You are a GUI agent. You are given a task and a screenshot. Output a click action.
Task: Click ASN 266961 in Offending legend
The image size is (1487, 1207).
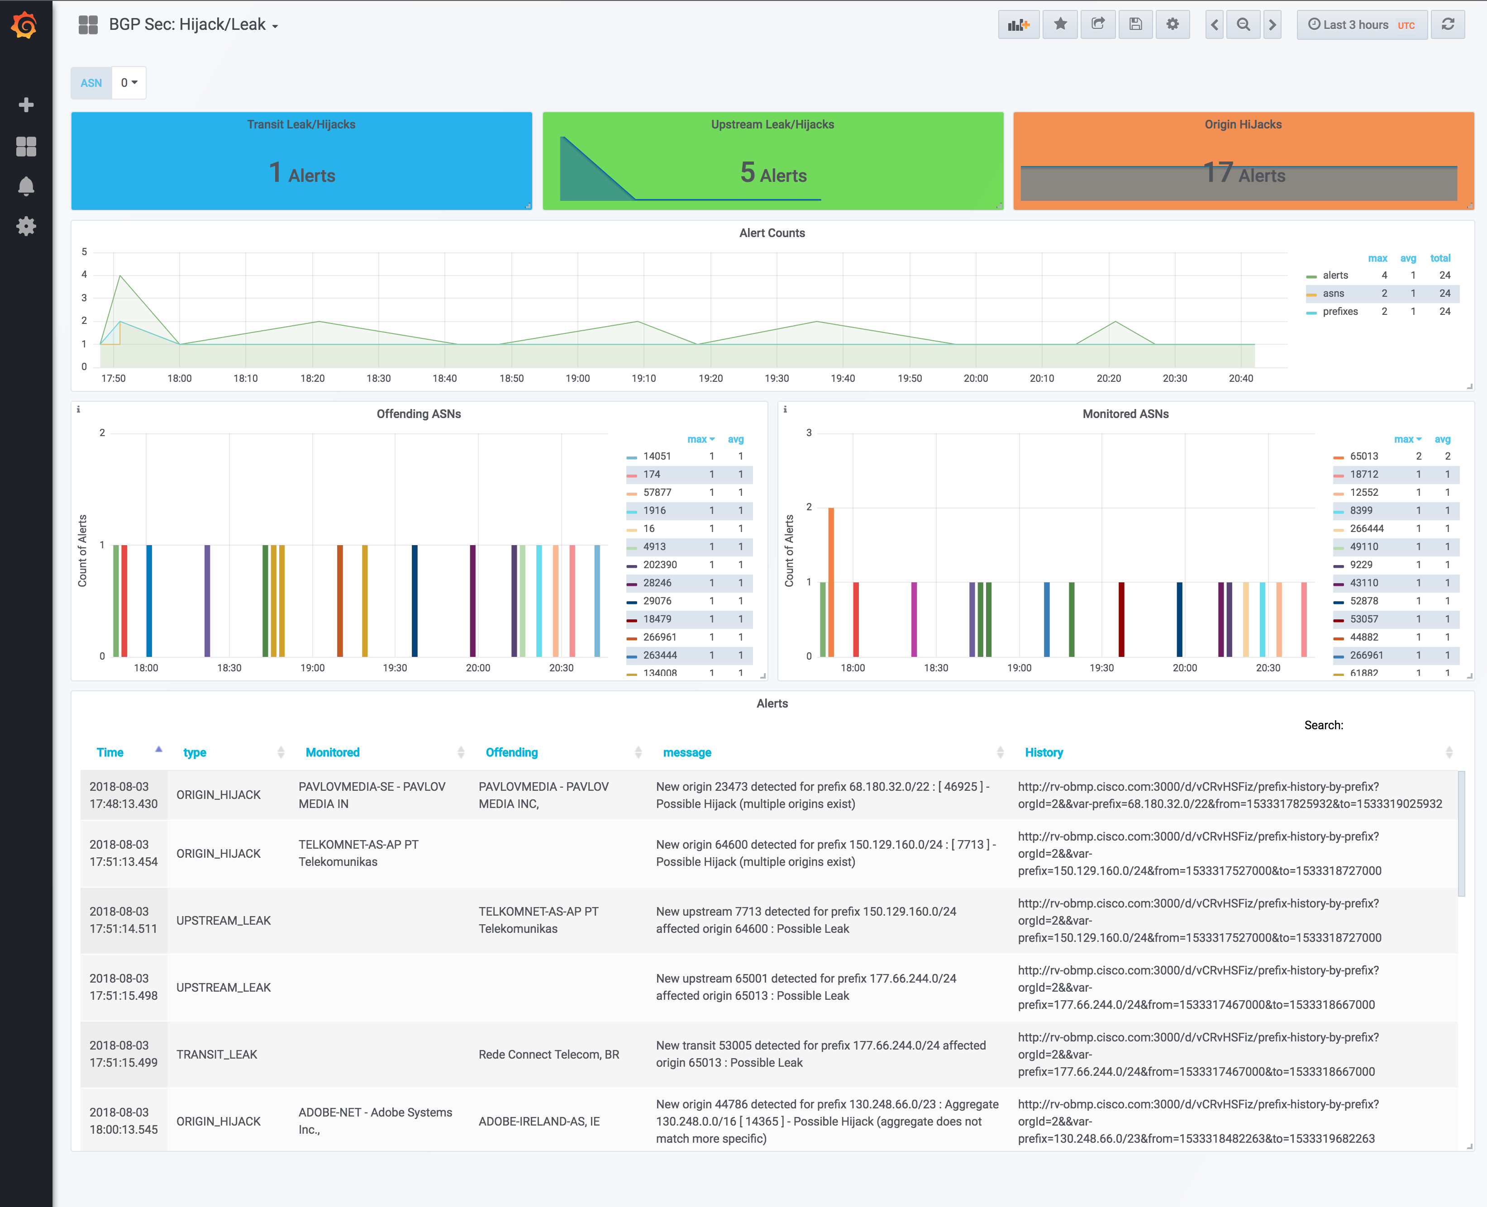pos(660,637)
